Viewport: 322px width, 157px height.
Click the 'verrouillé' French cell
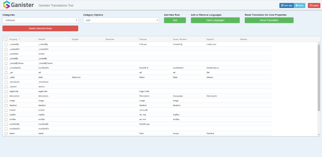coord(143,110)
